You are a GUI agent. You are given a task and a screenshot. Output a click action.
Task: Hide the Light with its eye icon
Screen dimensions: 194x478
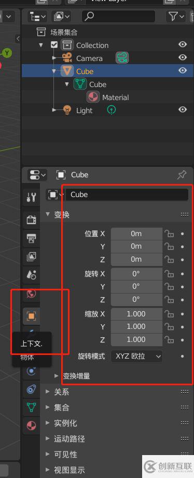[x=183, y=110]
